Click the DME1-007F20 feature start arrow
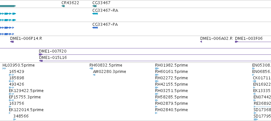 point(41,54)
